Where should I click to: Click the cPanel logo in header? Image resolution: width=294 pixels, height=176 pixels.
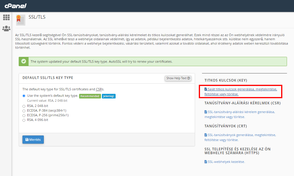[15, 6]
